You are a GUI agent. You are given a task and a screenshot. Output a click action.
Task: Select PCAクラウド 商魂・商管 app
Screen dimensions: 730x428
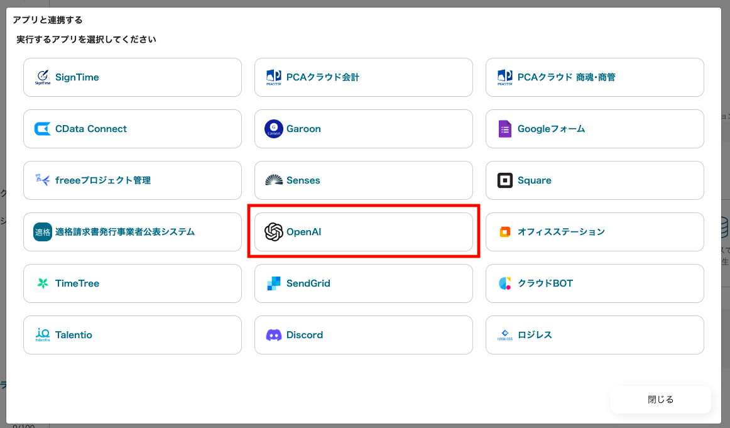coord(594,77)
